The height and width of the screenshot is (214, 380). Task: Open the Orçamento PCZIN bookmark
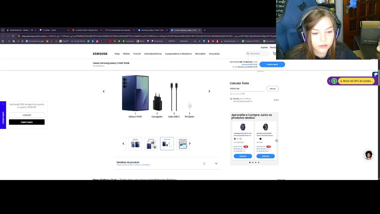click(x=251, y=41)
